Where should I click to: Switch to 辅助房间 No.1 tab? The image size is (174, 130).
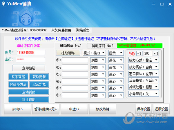71,45
